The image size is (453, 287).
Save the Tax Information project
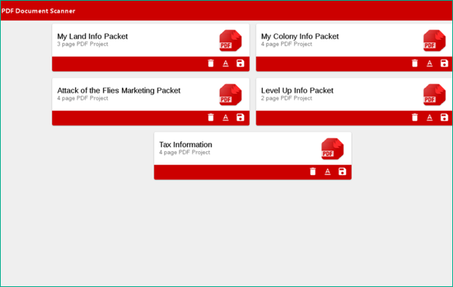(x=342, y=171)
